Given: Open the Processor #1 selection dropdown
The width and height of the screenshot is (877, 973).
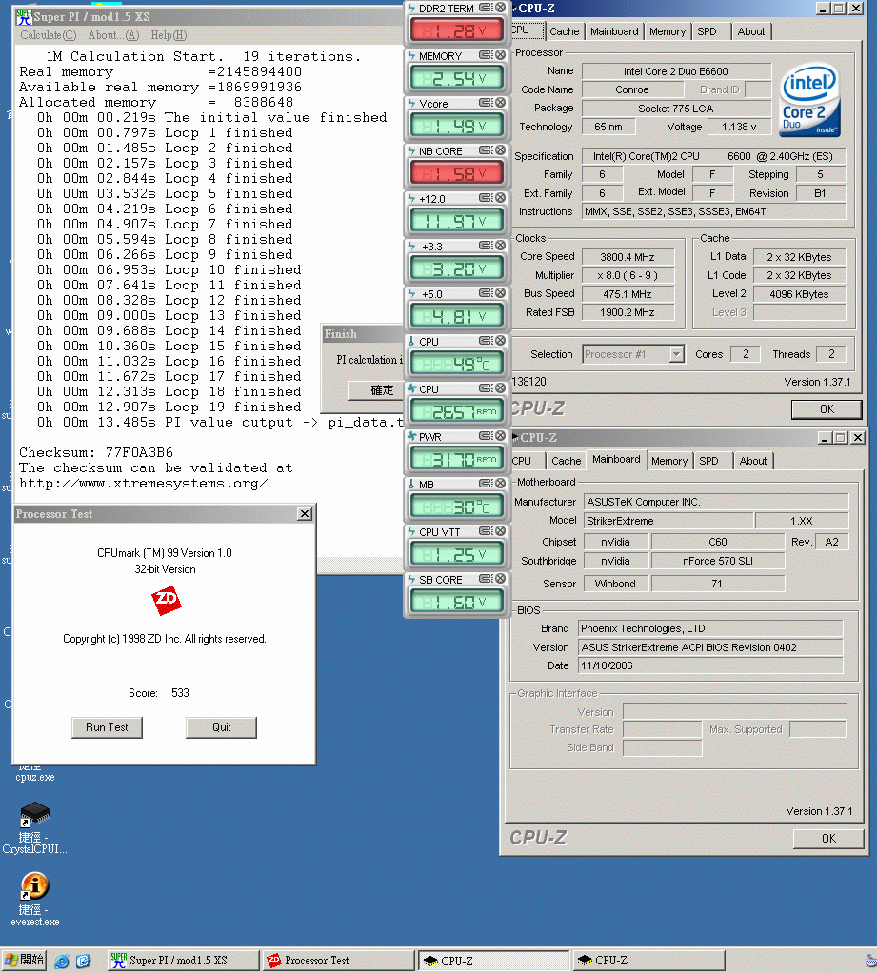Looking at the screenshot, I should pyautogui.click(x=676, y=354).
